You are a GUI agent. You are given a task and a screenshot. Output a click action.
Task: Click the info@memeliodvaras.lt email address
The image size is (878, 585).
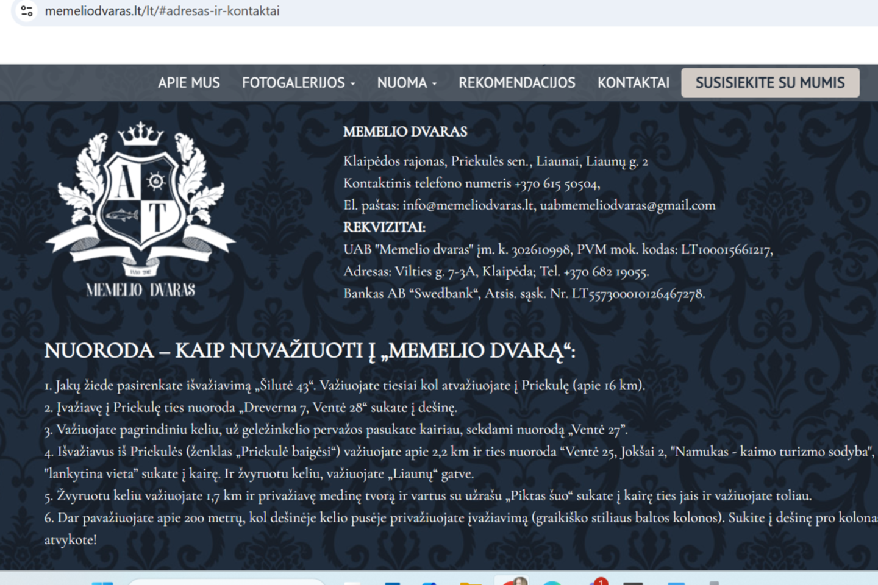point(468,205)
